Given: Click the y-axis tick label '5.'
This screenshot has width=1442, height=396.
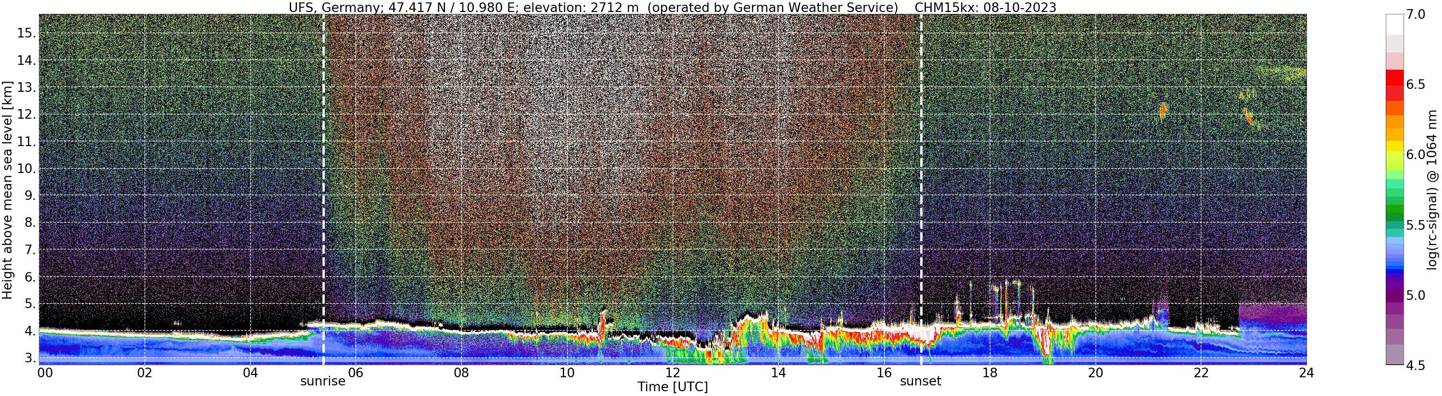Looking at the screenshot, I should click(x=30, y=304).
